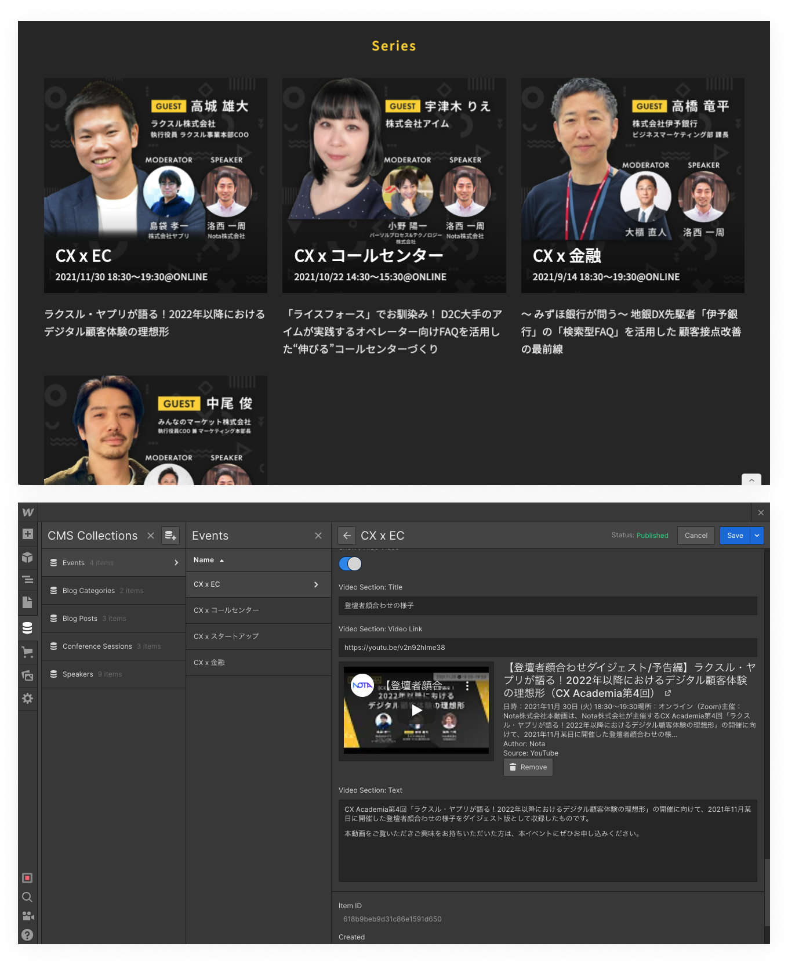Go back using the arrow beside CX x EC
788x965 pixels.
click(347, 536)
